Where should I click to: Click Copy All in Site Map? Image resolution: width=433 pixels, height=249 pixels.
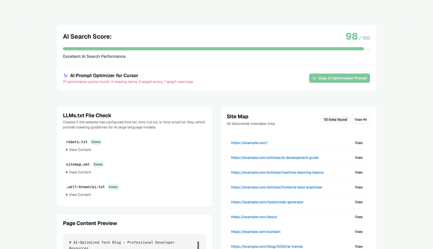pos(360,120)
